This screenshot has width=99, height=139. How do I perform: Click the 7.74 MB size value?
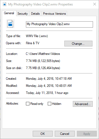[x=43, y=61]
